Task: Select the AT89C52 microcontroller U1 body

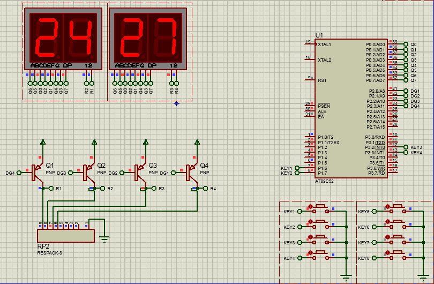Action: pyautogui.click(x=351, y=108)
